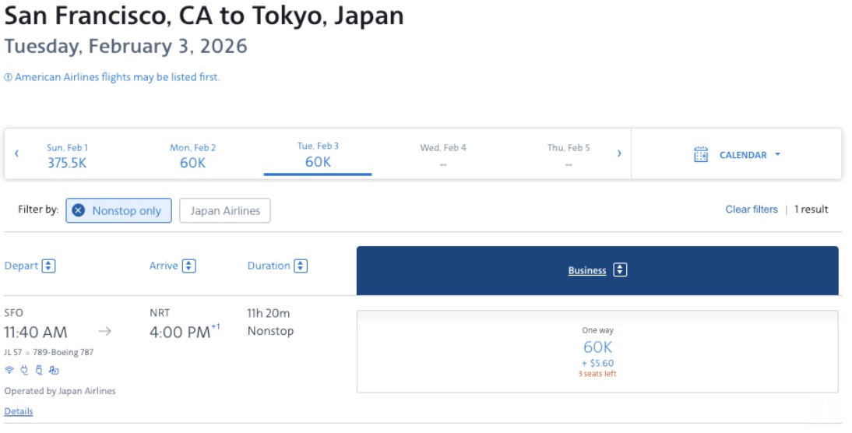Select Thu, Feb 5 date tab
852x433 pixels.
click(x=569, y=156)
